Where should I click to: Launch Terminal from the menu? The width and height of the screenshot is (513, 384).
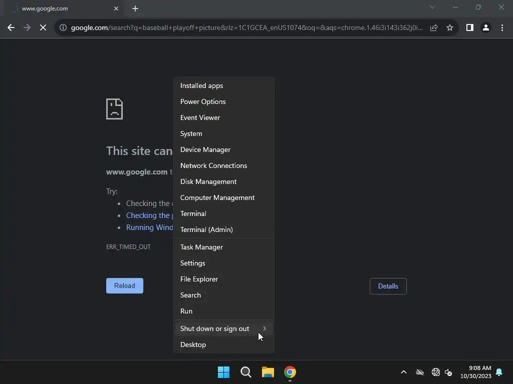pyautogui.click(x=224, y=213)
